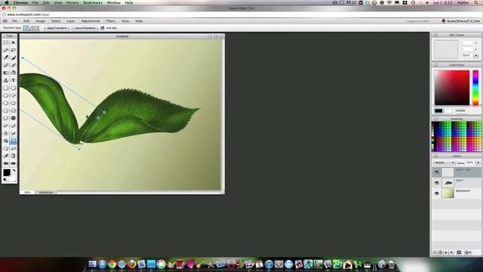Viewport: 483px width, 272px height.
Task: Click the Undo left arrow tool
Action: click(x=6, y=163)
